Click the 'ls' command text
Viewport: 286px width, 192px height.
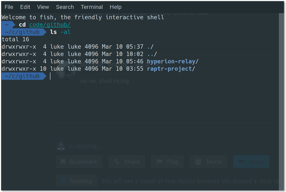53,32
